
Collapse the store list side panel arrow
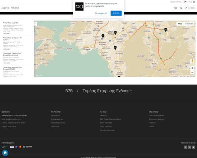tap(36, 24)
